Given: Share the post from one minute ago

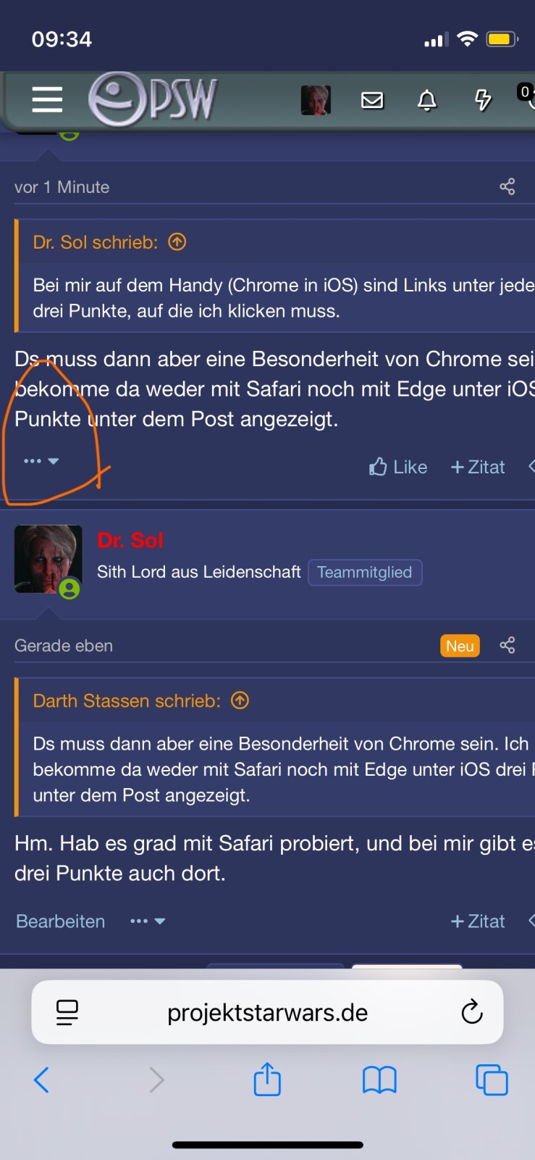Looking at the screenshot, I should [x=507, y=186].
